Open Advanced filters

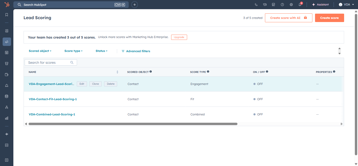click(x=136, y=51)
